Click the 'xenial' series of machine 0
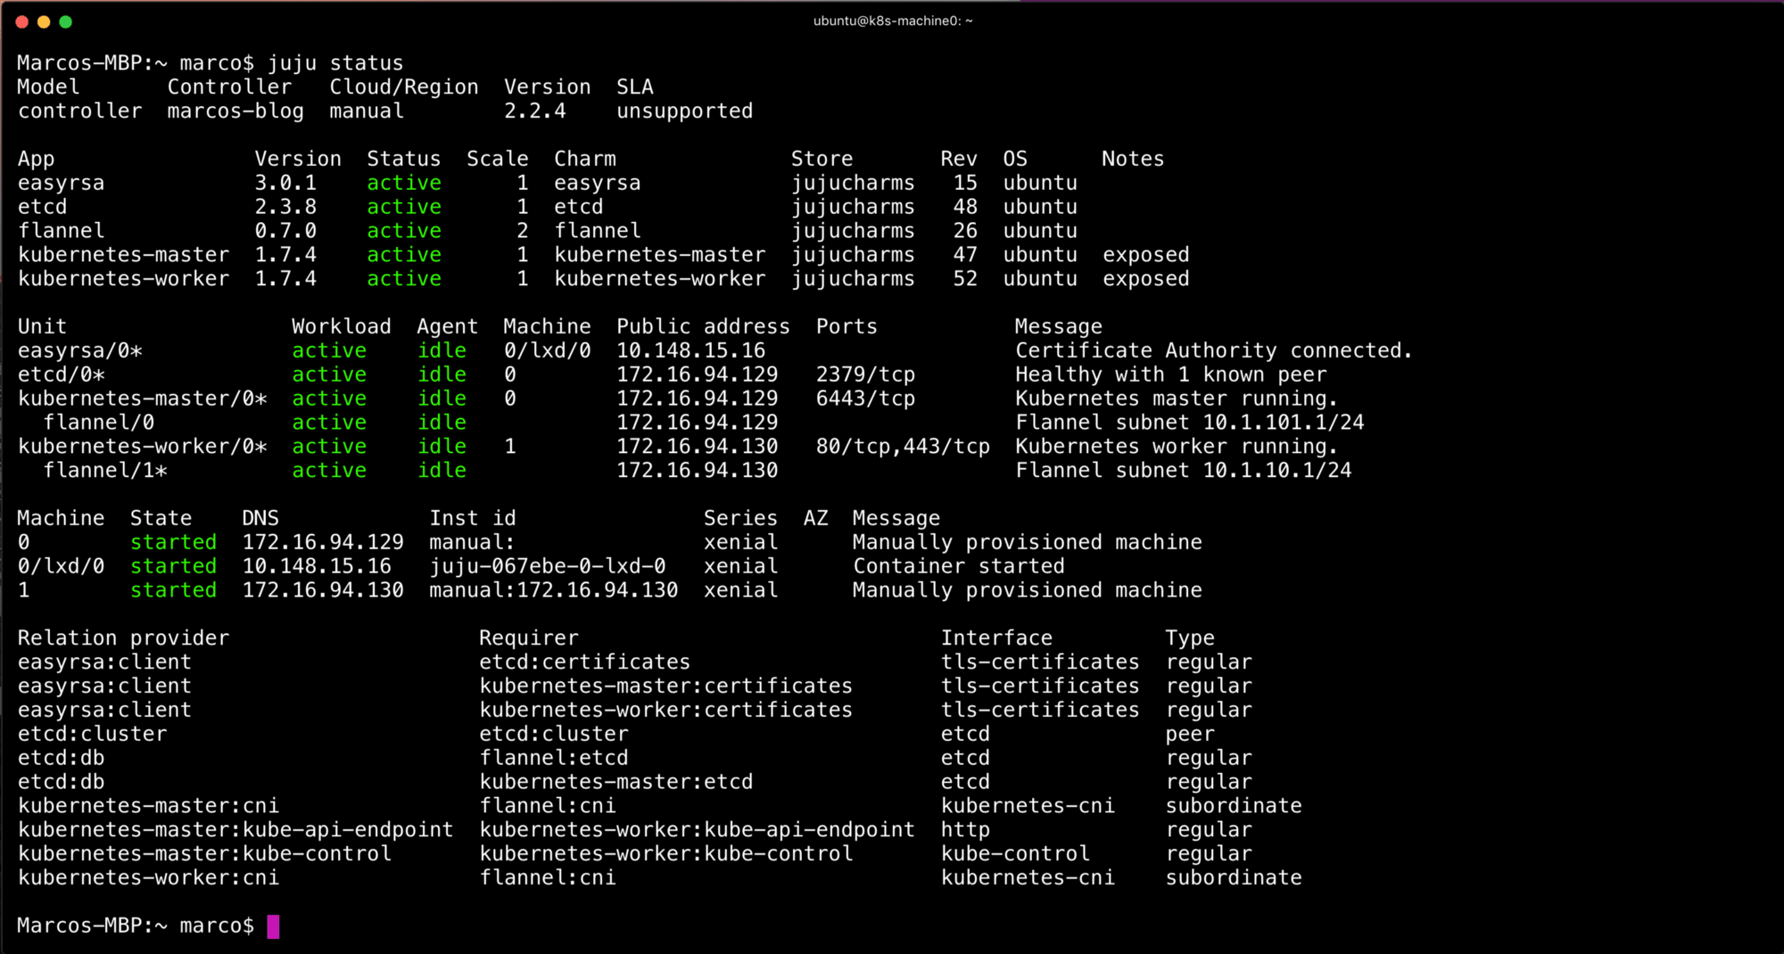 pyautogui.click(x=741, y=543)
